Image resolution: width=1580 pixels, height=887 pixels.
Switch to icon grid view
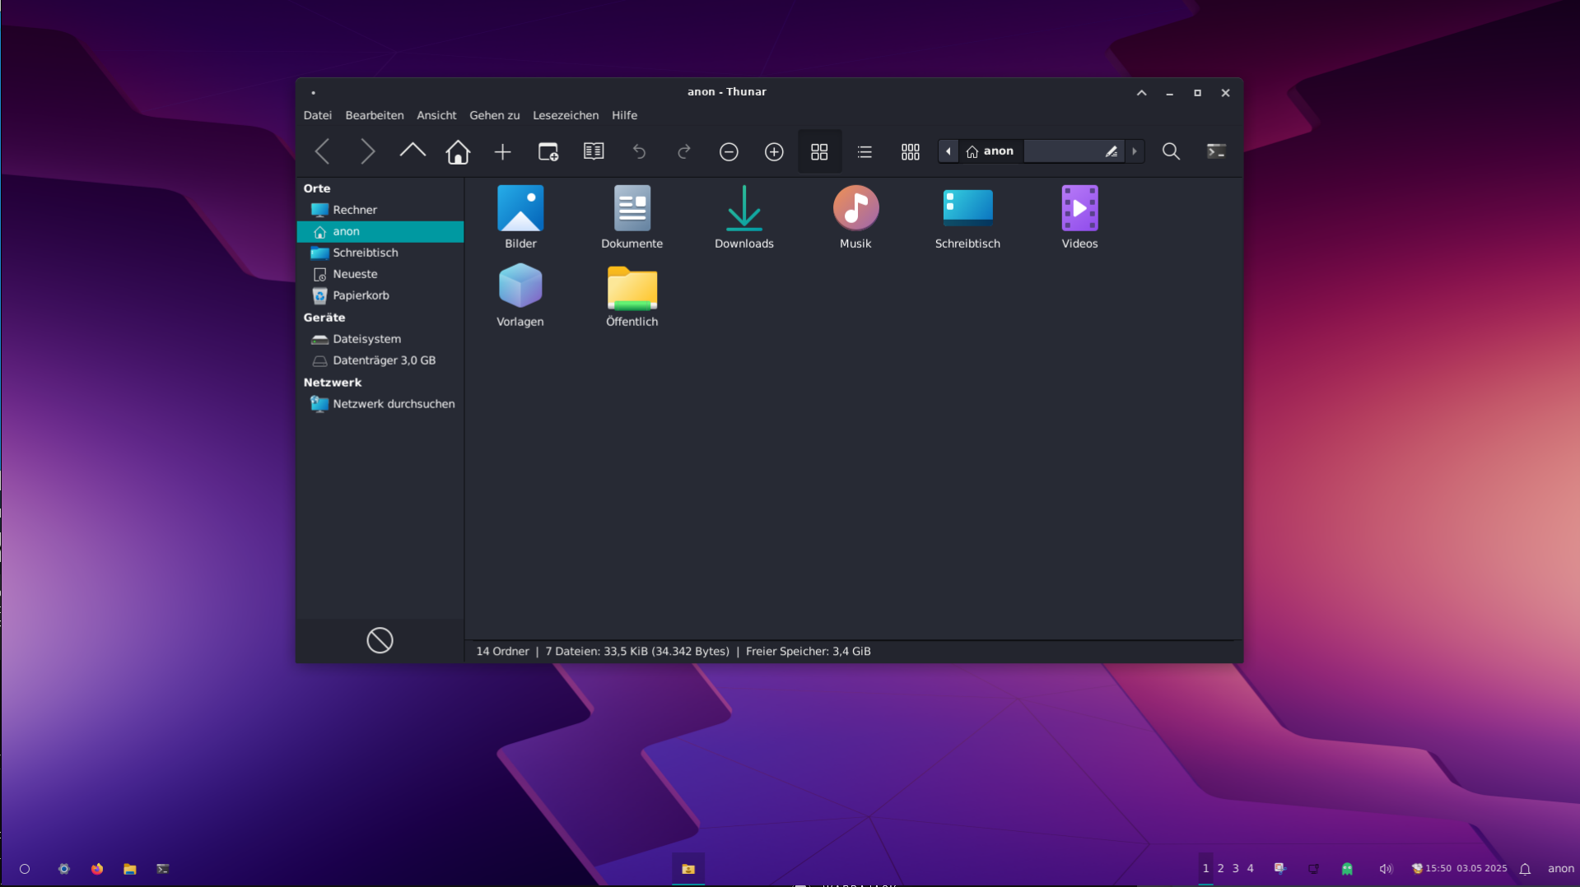(818, 151)
